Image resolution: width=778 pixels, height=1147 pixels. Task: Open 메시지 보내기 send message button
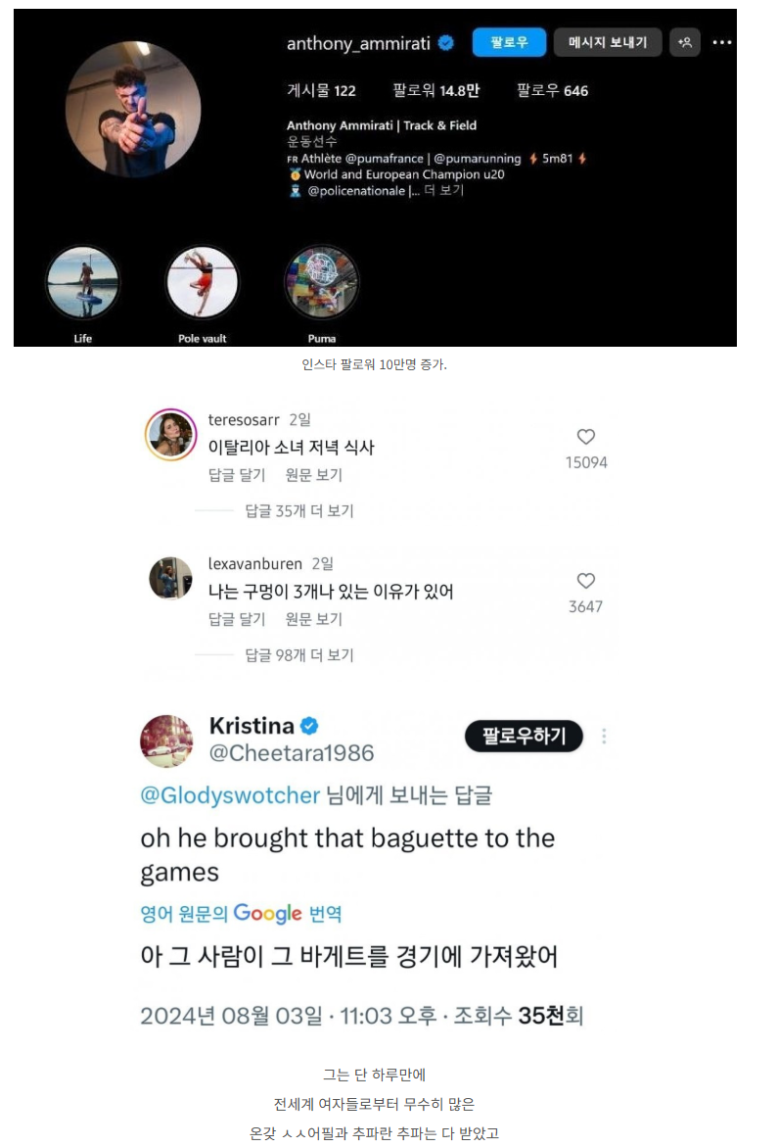pyautogui.click(x=608, y=42)
